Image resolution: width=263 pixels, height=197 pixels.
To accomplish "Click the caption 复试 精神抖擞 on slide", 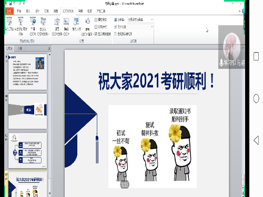I will [150, 129].
